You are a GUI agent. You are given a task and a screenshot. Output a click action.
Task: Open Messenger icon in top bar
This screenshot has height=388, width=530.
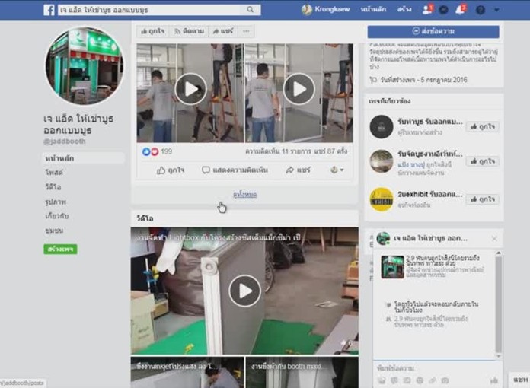click(443, 10)
